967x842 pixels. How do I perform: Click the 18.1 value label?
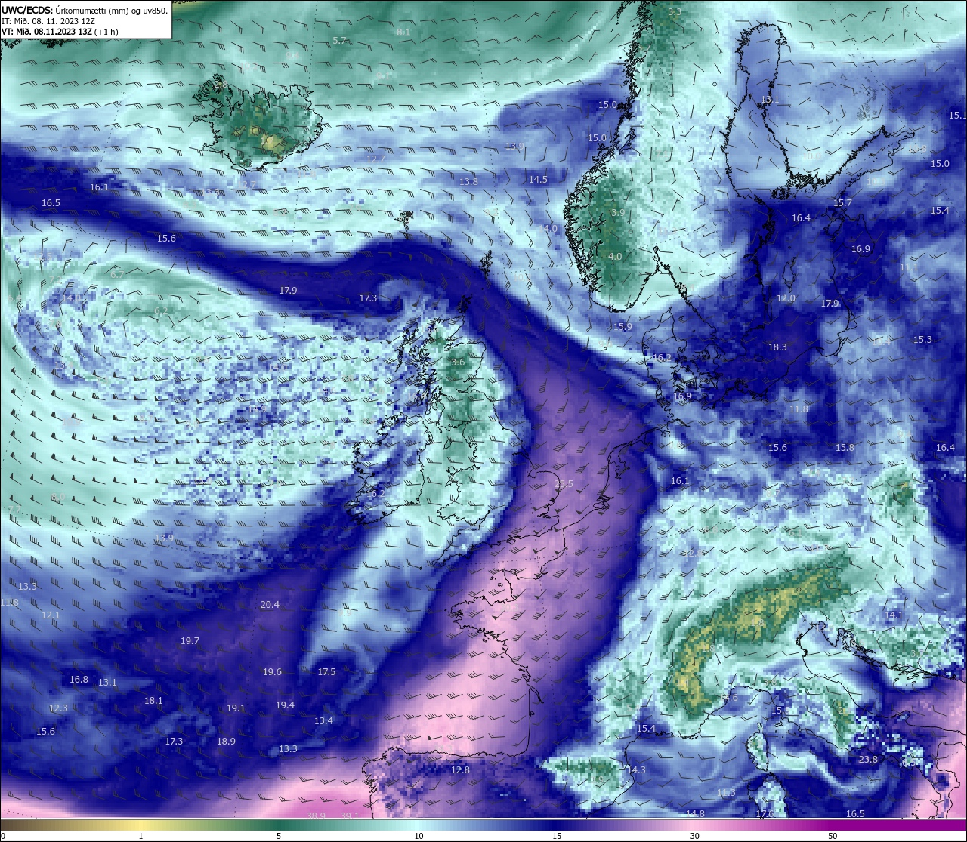click(x=153, y=700)
